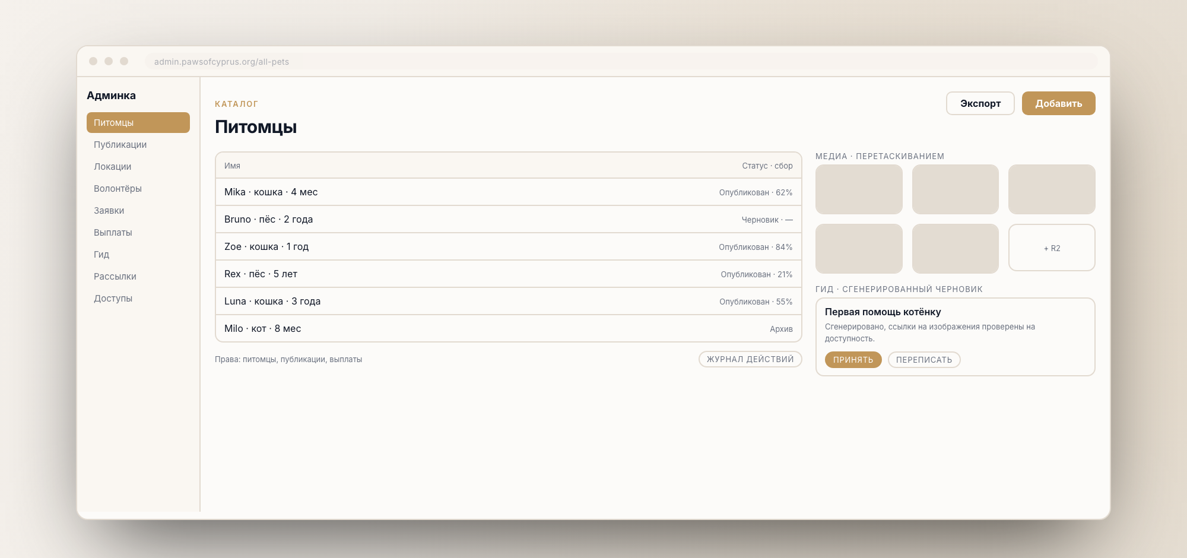
Task: Select the Milo · кот · 8 мес row
Action: click(509, 328)
